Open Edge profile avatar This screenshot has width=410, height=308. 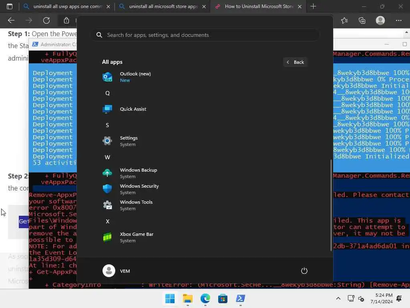click(x=380, y=20)
